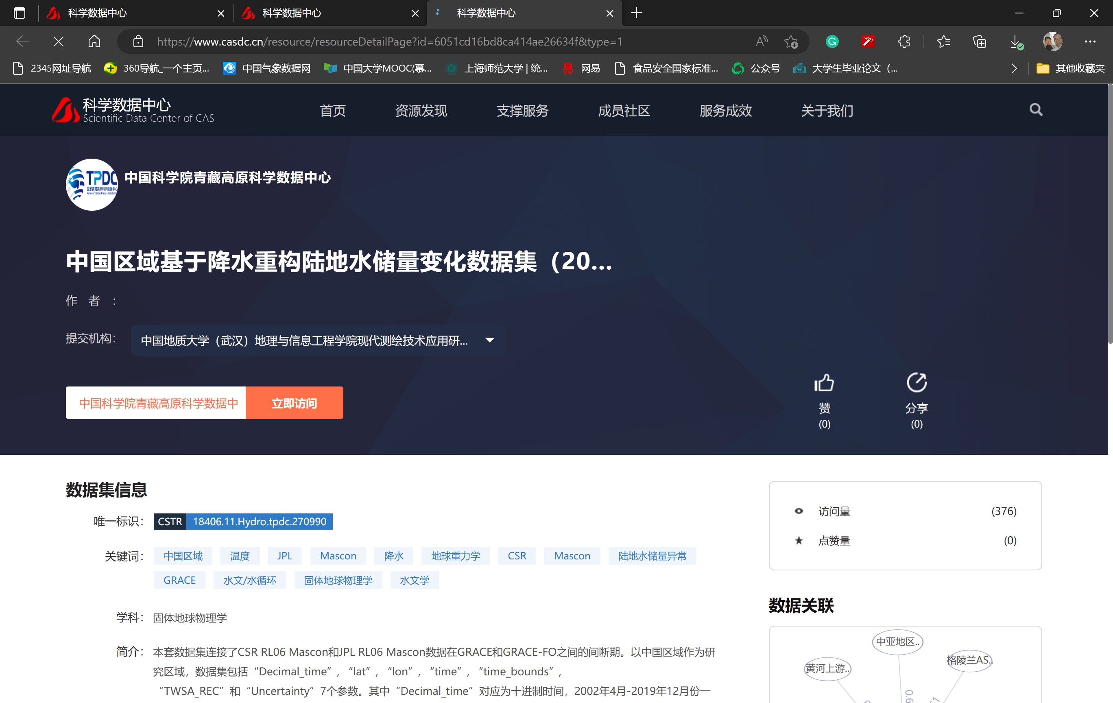Open the Grammarly extension icon
Screen dimensions: 1113x703
832,41
